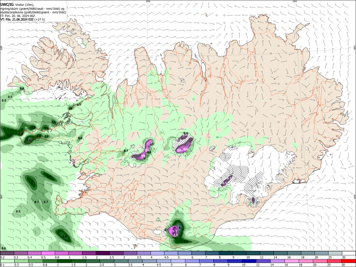
Task: Click the '3.7' precipitation value on the map
Action: point(175,231)
